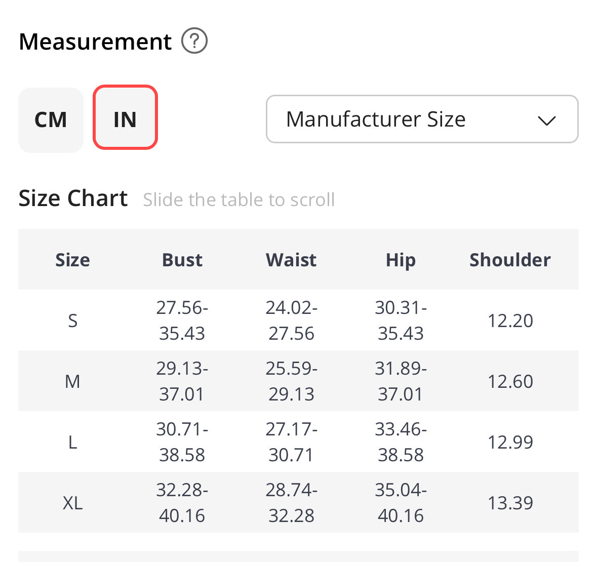The height and width of the screenshot is (562, 597).
Task: Click the Size Chart heading
Action: (x=73, y=198)
